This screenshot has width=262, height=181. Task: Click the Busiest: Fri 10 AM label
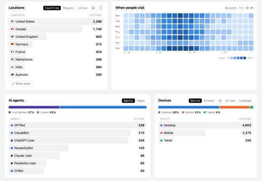[x=239, y=8]
